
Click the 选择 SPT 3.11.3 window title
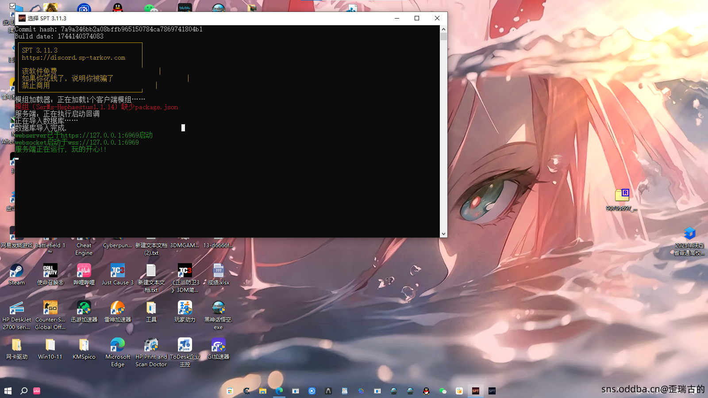pos(47,18)
